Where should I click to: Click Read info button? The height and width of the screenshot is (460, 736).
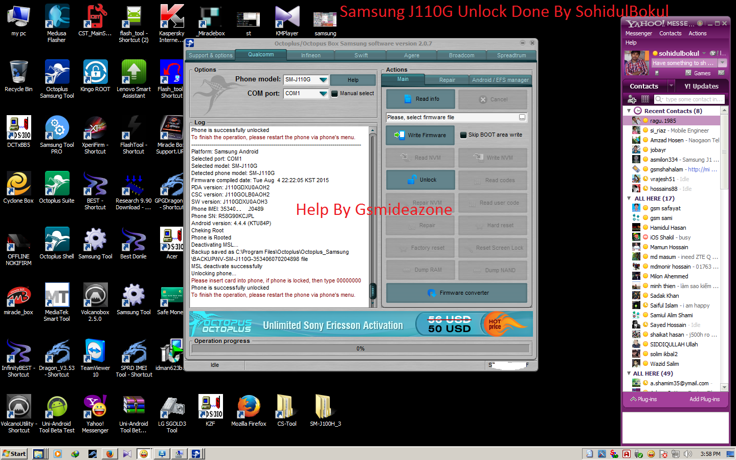click(x=420, y=99)
